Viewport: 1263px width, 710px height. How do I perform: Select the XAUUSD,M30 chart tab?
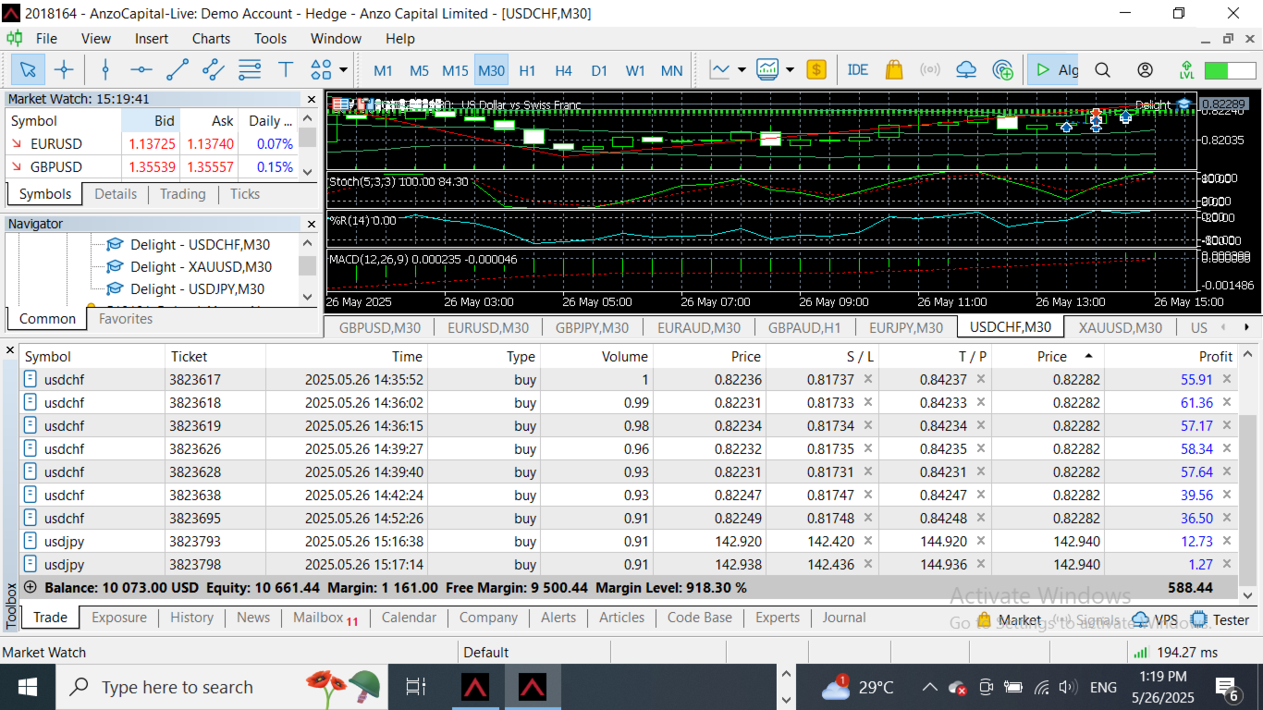tap(1120, 327)
